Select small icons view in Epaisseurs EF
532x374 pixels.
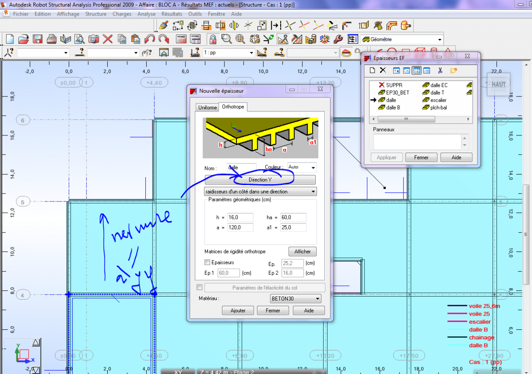tap(407, 70)
